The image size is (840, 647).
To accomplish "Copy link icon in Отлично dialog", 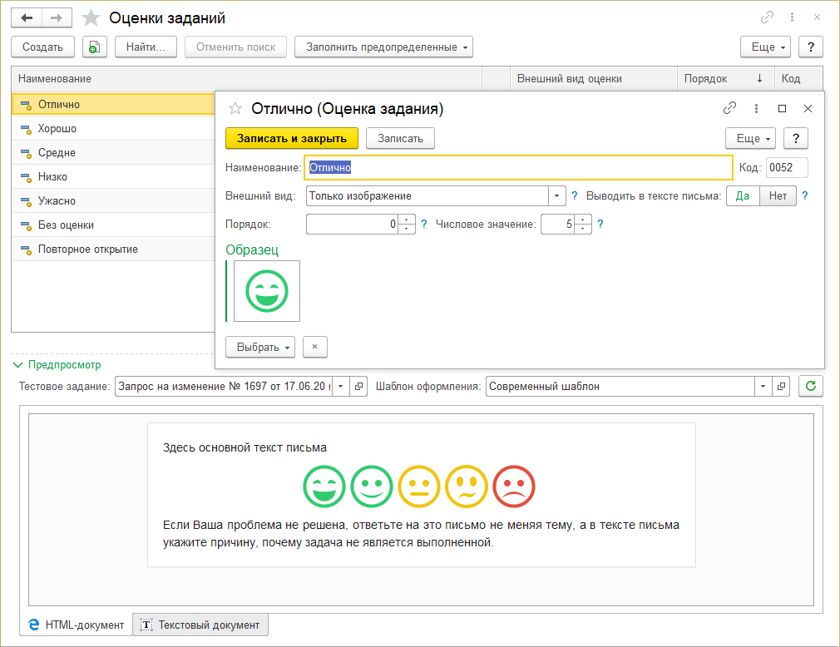I will [x=729, y=108].
